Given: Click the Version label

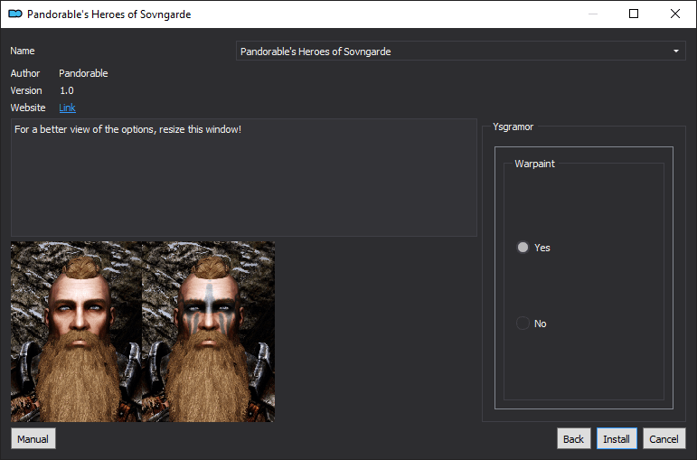Looking at the screenshot, I should coord(26,90).
